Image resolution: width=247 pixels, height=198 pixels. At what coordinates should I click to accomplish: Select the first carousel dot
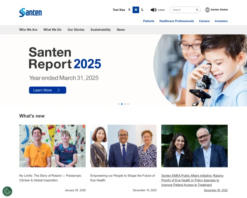click(x=119, y=104)
